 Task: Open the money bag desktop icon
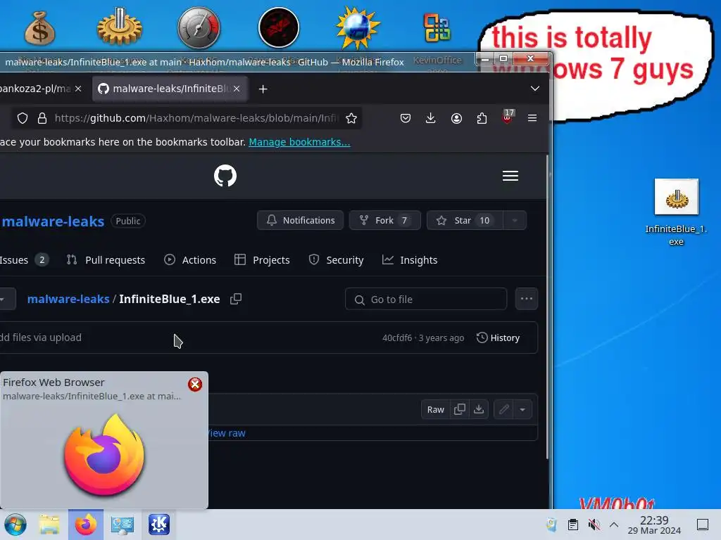(39, 28)
